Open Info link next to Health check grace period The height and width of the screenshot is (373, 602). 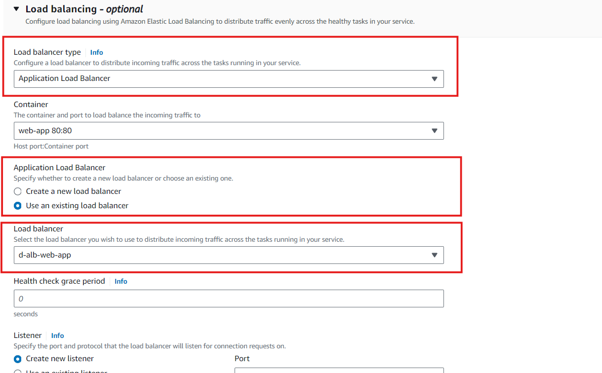(x=120, y=281)
